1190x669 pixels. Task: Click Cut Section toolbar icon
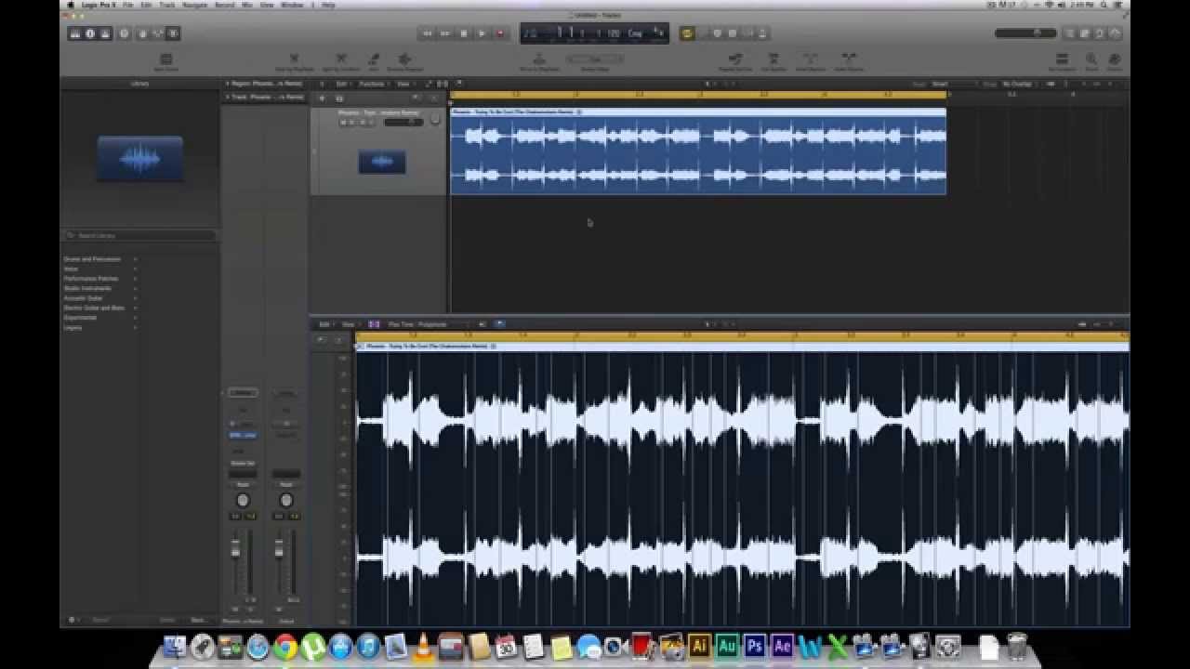click(773, 61)
